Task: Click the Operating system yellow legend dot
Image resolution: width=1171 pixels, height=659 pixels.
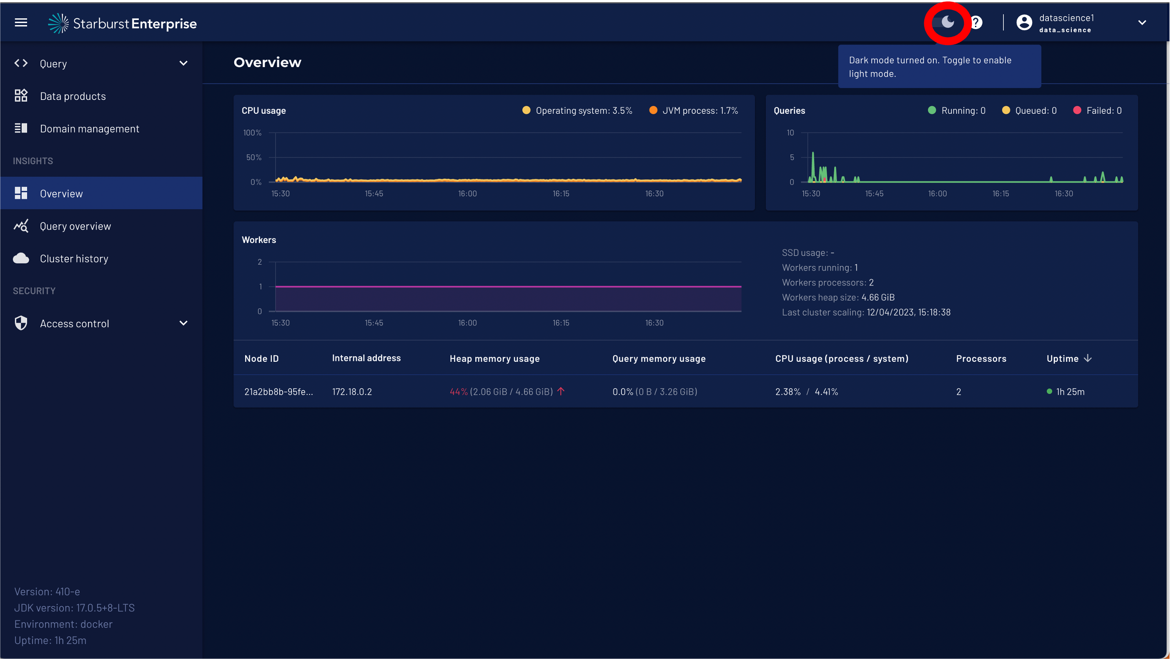Action: [x=526, y=110]
